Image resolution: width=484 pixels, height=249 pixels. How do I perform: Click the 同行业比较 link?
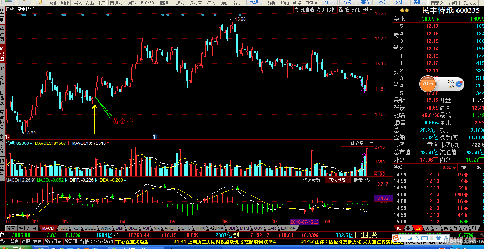point(471,167)
